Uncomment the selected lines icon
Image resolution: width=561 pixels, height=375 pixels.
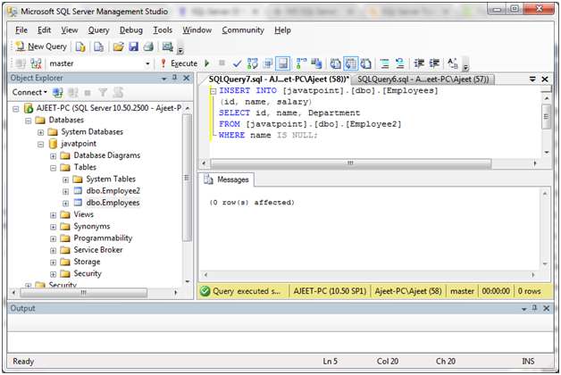tap(399, 63)
